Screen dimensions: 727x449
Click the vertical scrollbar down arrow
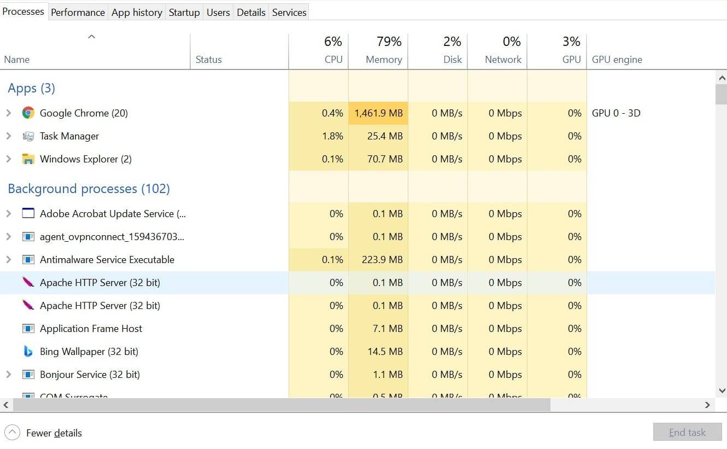(722, 390)
